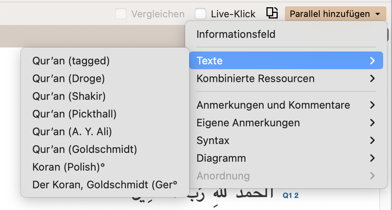The height and width of the screenshot is (210, 392).
Task: Select Informationsfeld from the menu
Action: 286,34
